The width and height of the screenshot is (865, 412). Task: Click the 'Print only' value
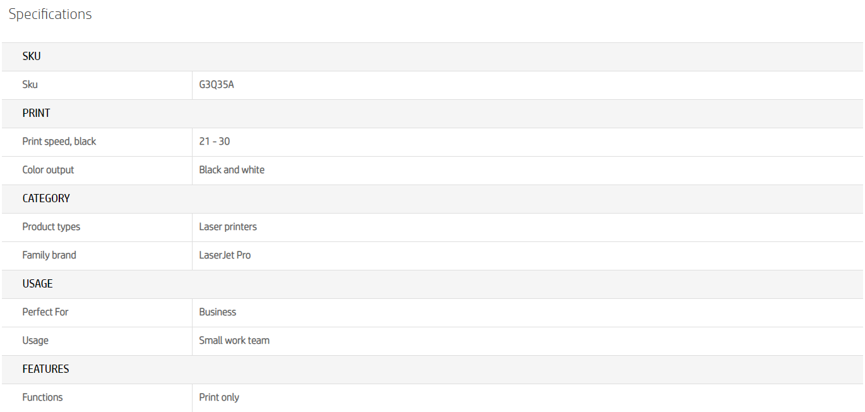pyautogui.click(x=219, y=397)
